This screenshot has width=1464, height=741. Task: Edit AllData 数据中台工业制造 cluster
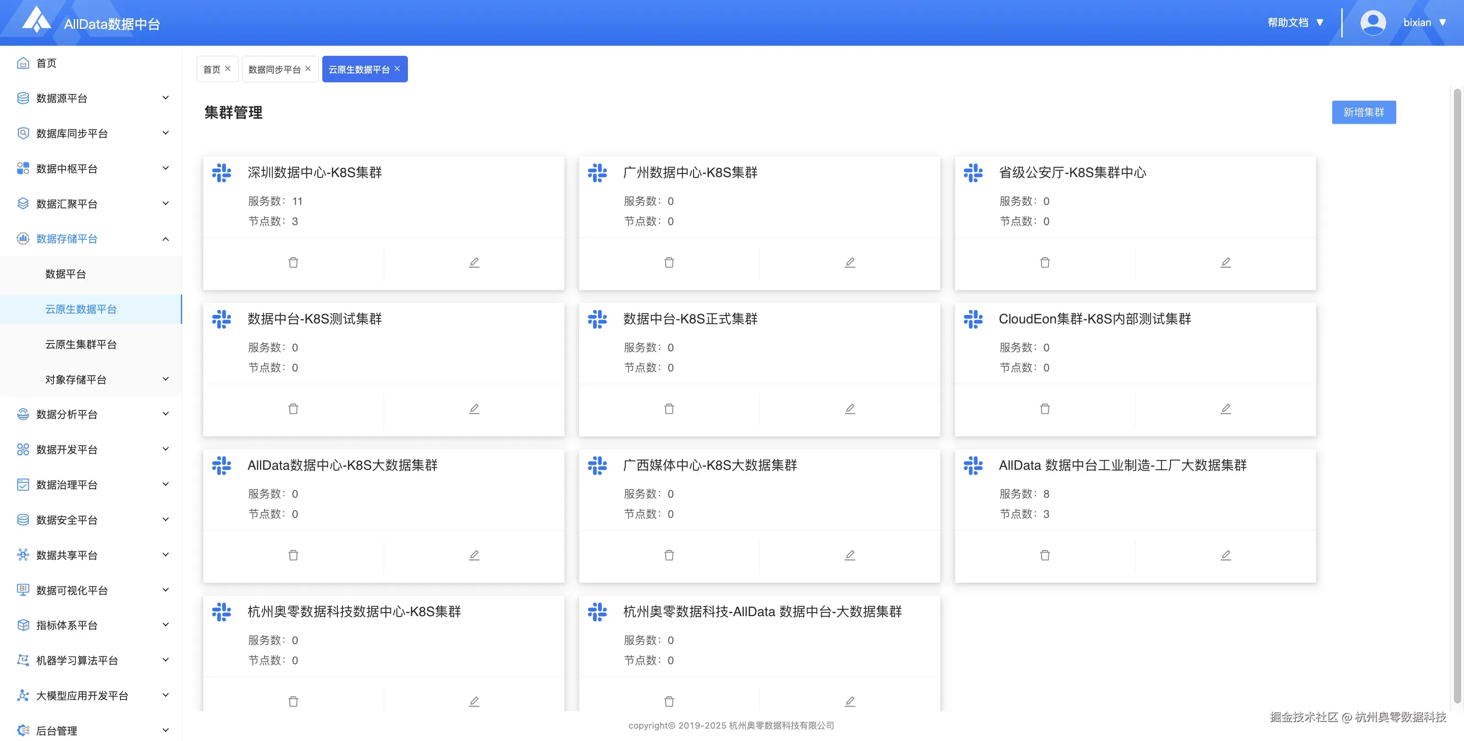click(x=1225, y=555)
